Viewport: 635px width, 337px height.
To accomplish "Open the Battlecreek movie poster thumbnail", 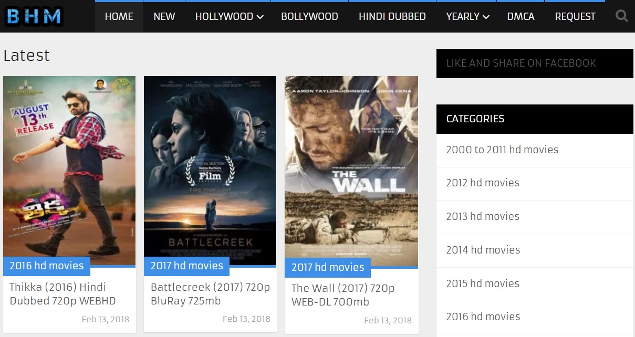I will pos(210,171).
